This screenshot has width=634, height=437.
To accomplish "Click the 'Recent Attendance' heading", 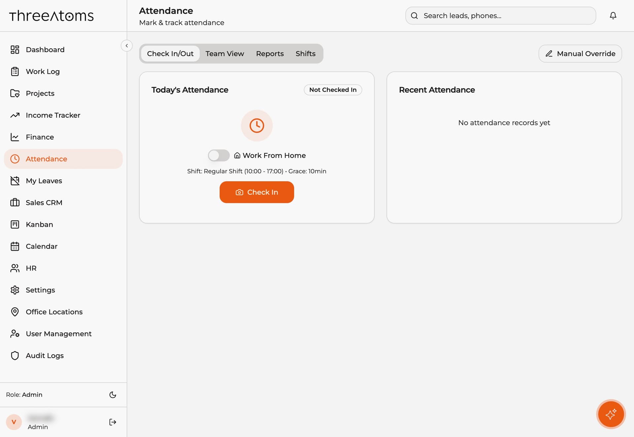I will (x=437, y=90).
